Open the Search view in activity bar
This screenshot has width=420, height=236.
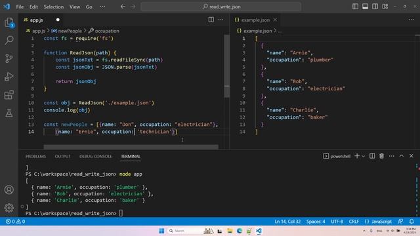click(x=9, y=40)
